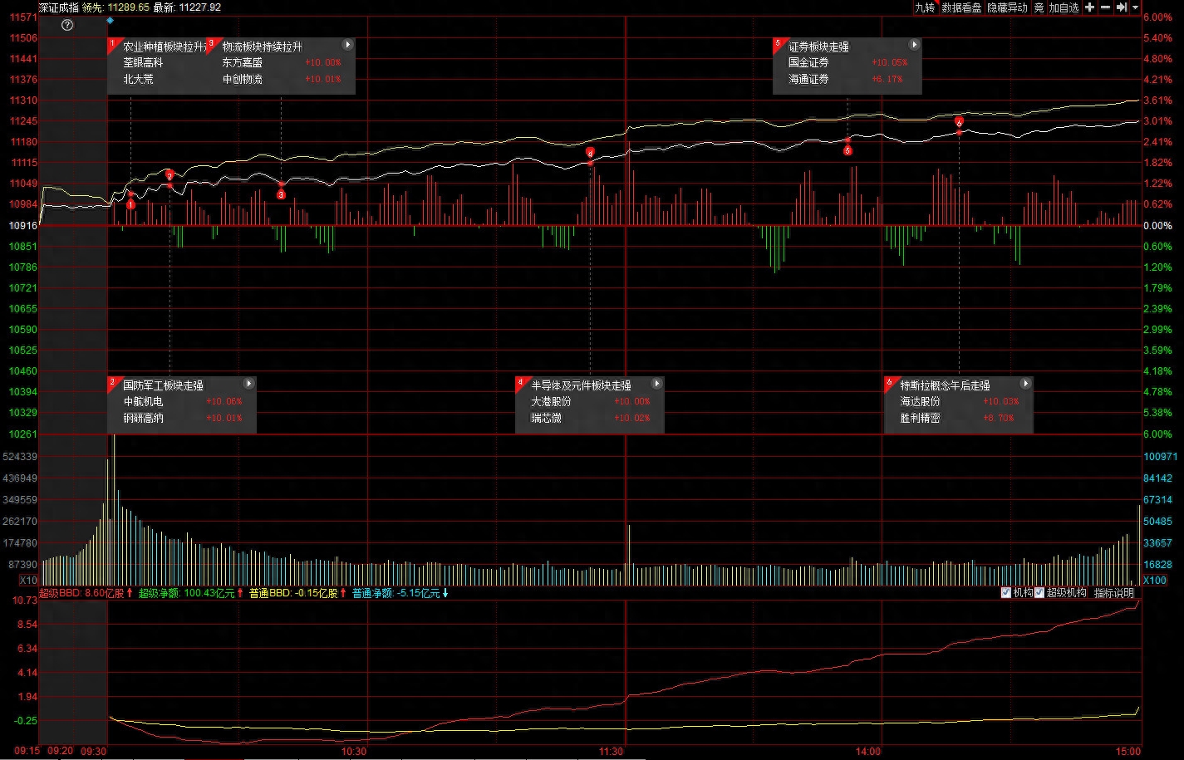Open the 九转 indicator tab
Image resolution: width=1184 pixels, height=760 pixels.
pyautogui.click(x=925, y=7)
